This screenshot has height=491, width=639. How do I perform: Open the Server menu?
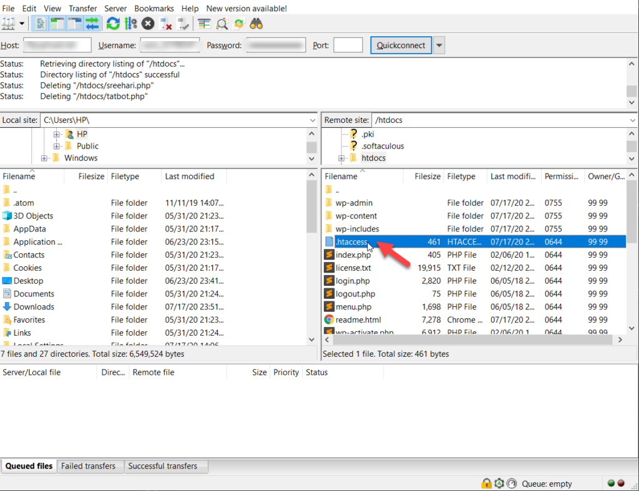pyautogui.click(x=115, y=8)
